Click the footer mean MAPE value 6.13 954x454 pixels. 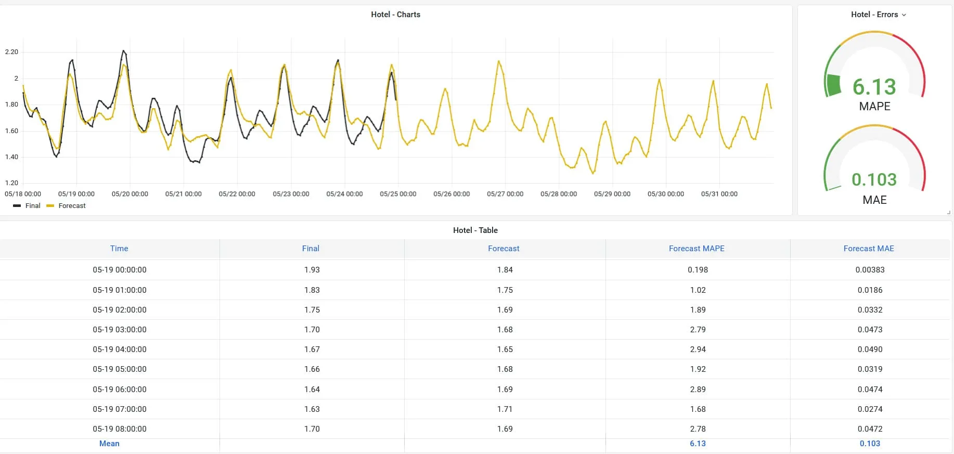698,444
